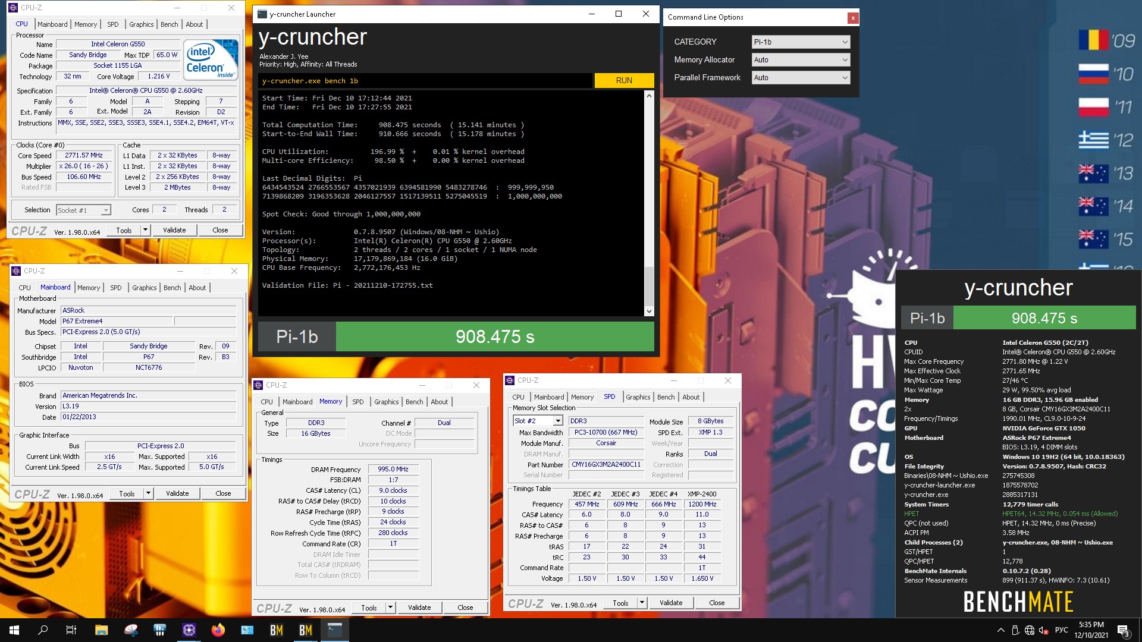Open the CATEGORY dropdown showing Pi-1b
Viewport: 1142px width, 642px height.
[x=801, y=42]
